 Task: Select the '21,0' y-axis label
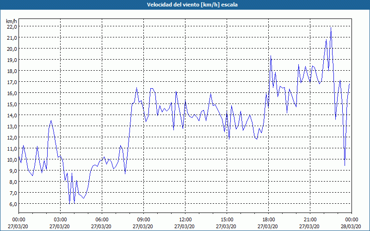(12, 38)
